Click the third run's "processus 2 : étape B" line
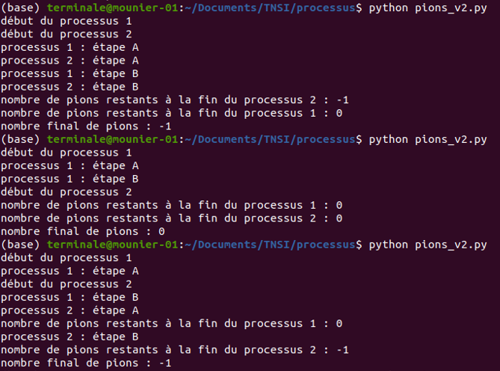The height and width of the screenshot is (371, 500). point(70,337)
